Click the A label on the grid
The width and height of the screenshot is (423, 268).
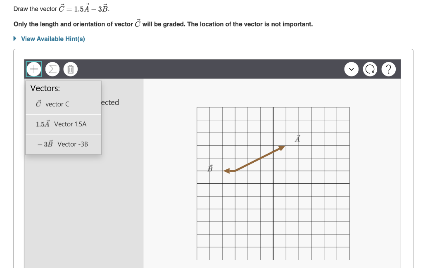pyautogui.click(x=297, y=138)
